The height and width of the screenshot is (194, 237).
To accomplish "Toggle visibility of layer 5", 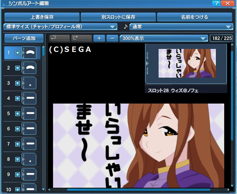I will 17,114.
